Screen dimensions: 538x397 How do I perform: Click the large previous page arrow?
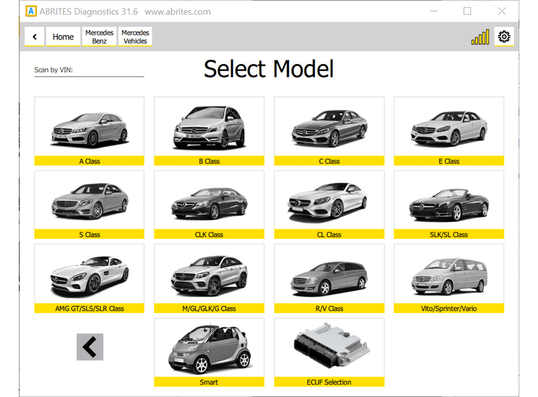pos(90,347)
